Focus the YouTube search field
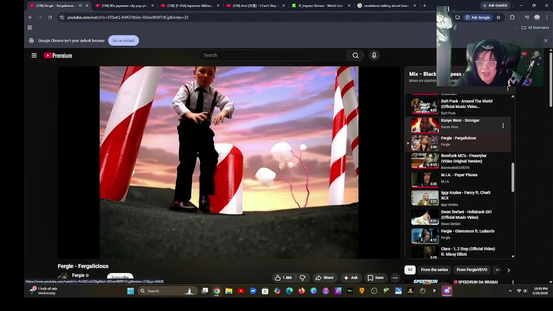This screenshot has width=553, height=311. pos(273,55)
